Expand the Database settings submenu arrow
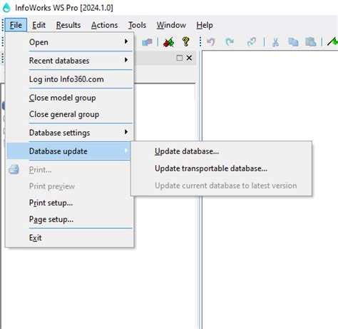Image resolution: width=338 pixels, height=329 pixels. (126, 132)
